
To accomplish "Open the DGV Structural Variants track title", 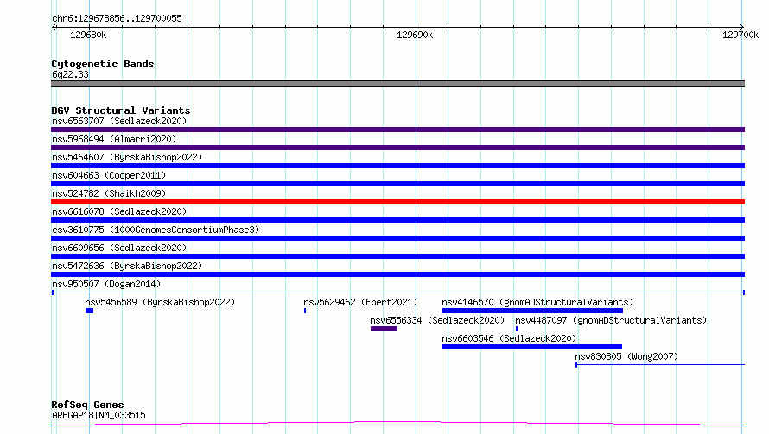I will [121, 110].
